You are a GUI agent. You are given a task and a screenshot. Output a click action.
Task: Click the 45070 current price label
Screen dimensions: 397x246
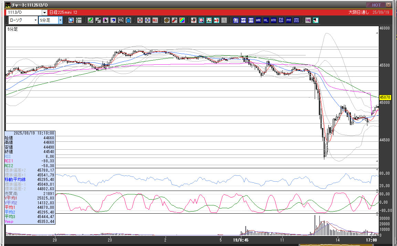pyautogui.click(x=384, y=97)
